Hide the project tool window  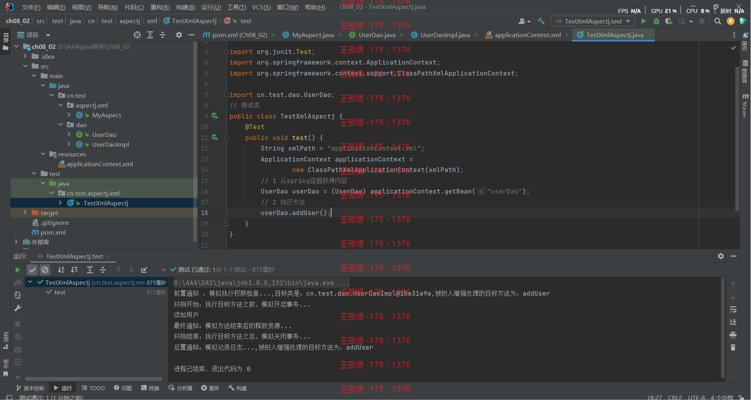click(192, 35)
